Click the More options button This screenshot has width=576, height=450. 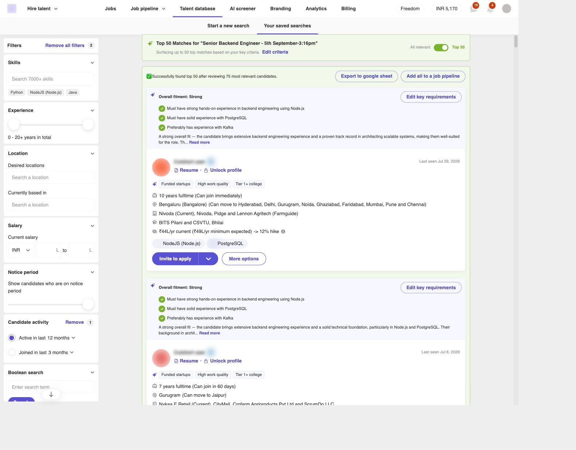click(244, 259)
